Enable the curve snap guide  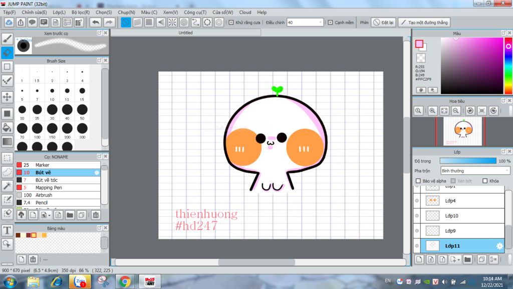(x=196, y=22)
